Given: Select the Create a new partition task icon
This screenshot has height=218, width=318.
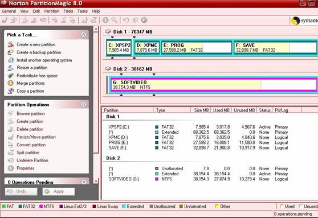Looking at the screenshot, I should point(11,44).
